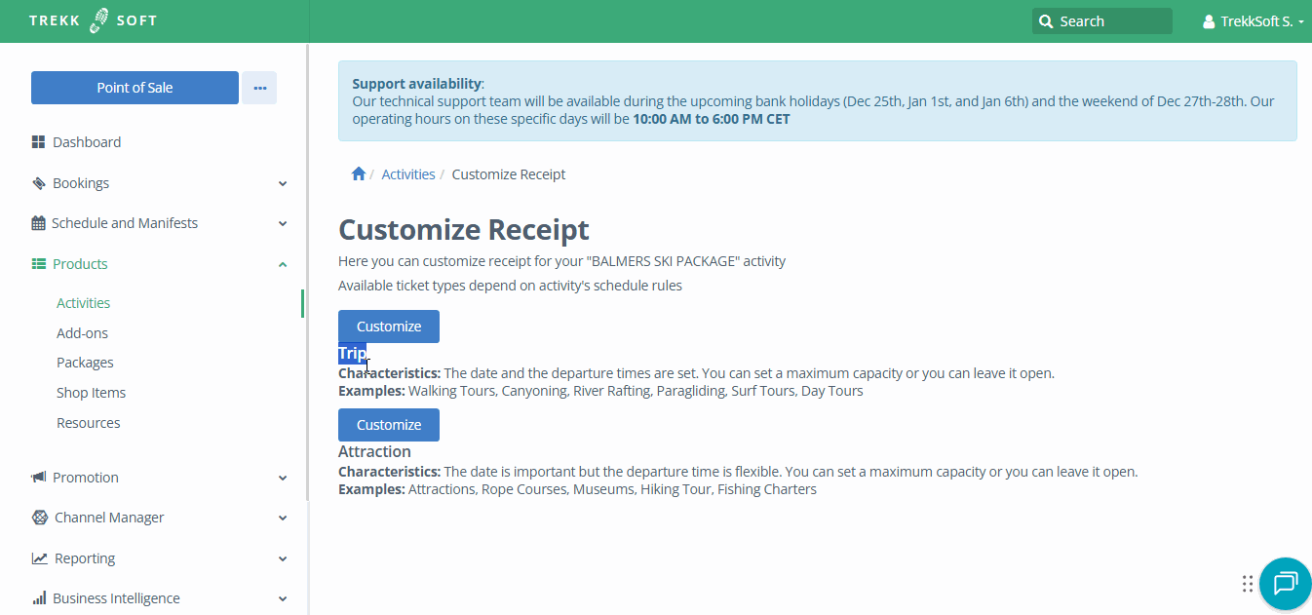The width and height of the screenshot is (1312, 615).
Task: Click the Business Intelligence bar-chart icon
Action: pyautogui.click(x=39, y=597)
